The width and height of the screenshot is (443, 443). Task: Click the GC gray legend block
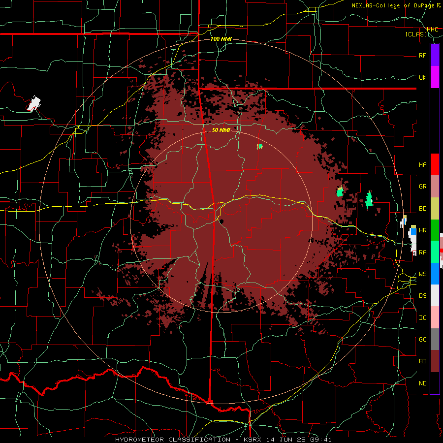[x=435, y=339]
